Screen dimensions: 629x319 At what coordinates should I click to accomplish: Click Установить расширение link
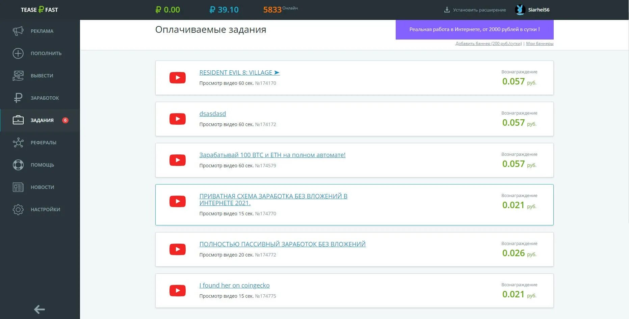click(479, 10)
